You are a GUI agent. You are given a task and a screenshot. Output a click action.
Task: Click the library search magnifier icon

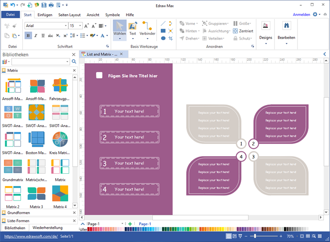[x=74, y=62]
